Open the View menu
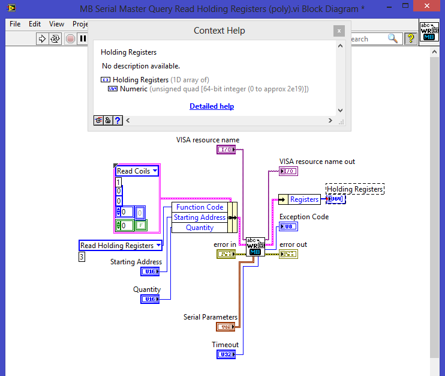Screen dimensions: 445x376 click(56, 24)
